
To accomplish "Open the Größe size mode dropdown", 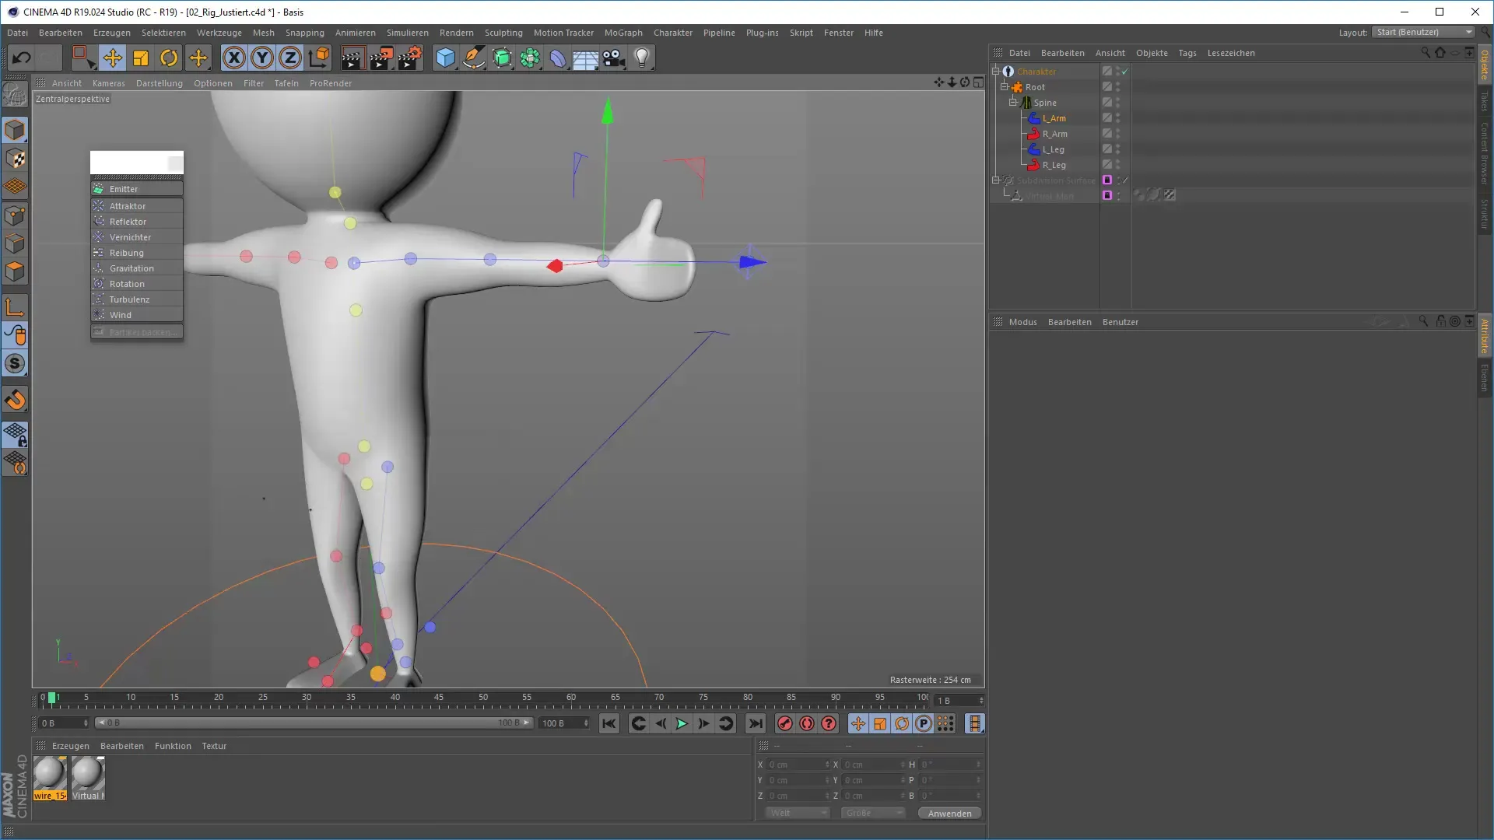I will [873, 813].
